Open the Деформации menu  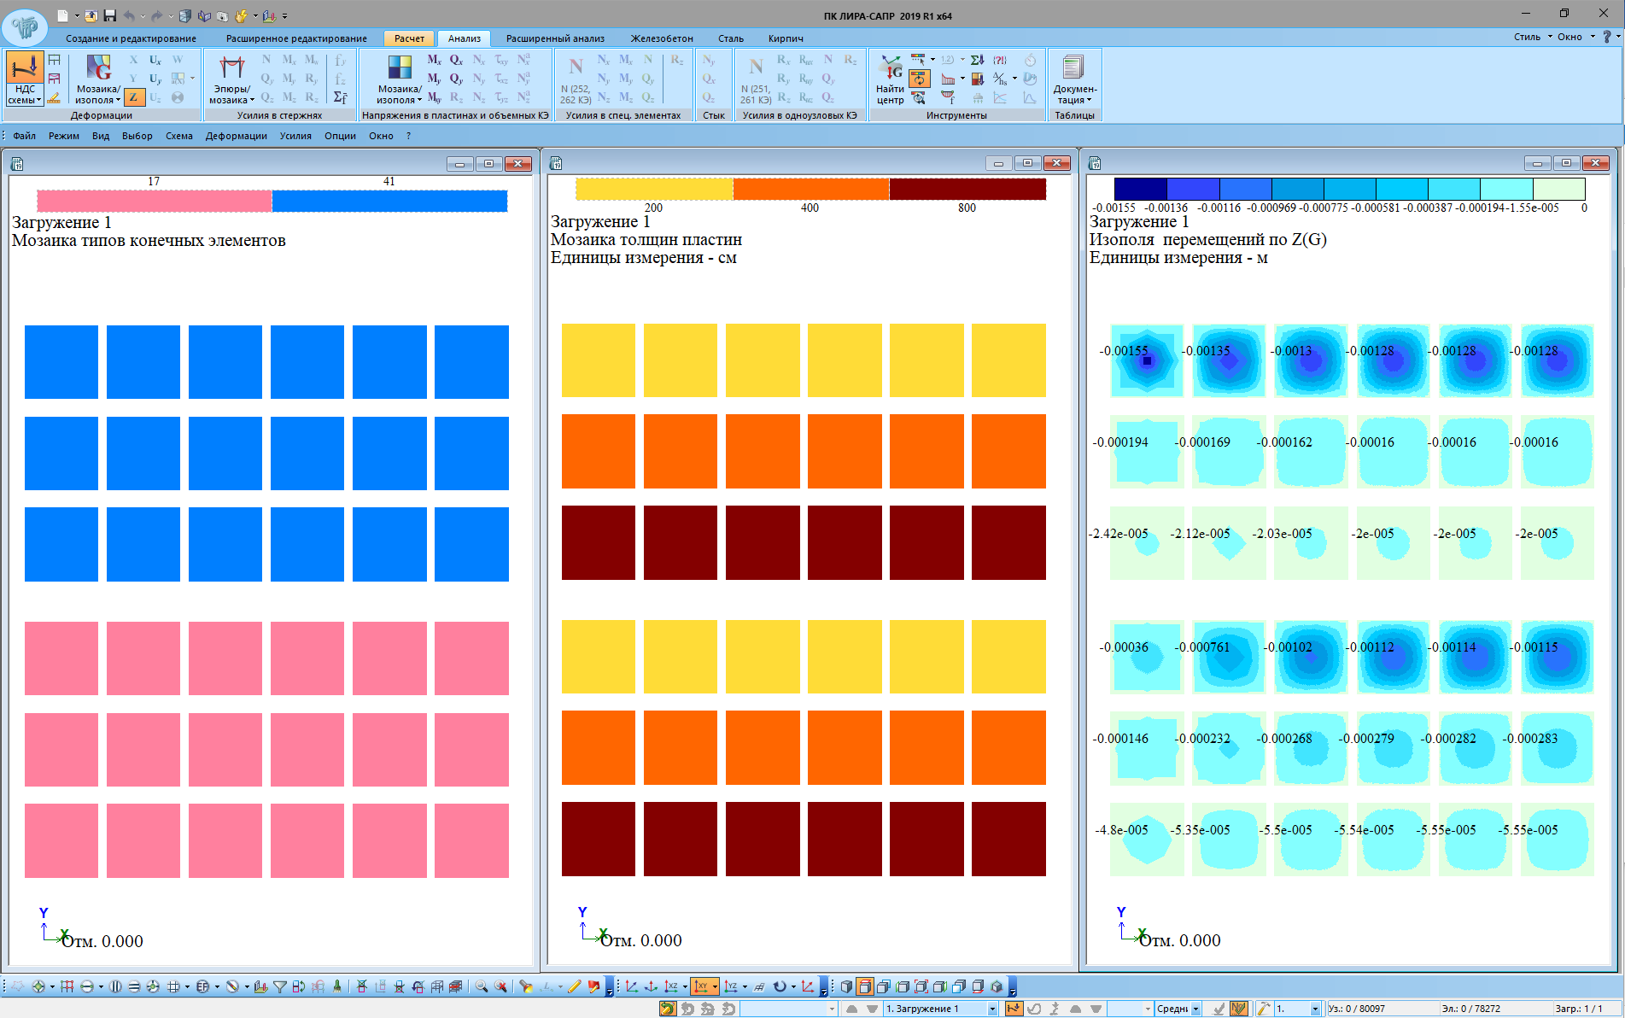[x=236, y=136]
